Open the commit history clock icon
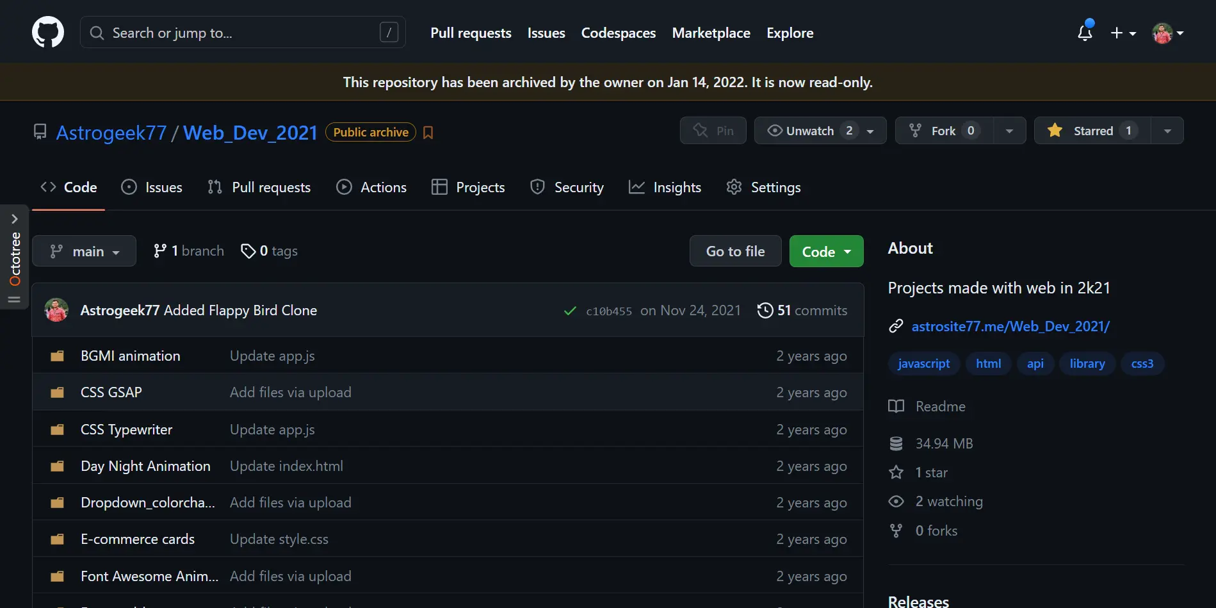Viewport: 1216px width, 608px height. click(x=765, y=311)
